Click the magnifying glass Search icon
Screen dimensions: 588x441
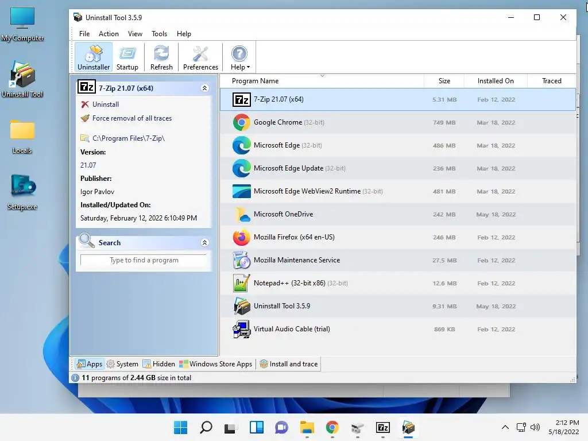pyautogui.click(x=87, y=241)
